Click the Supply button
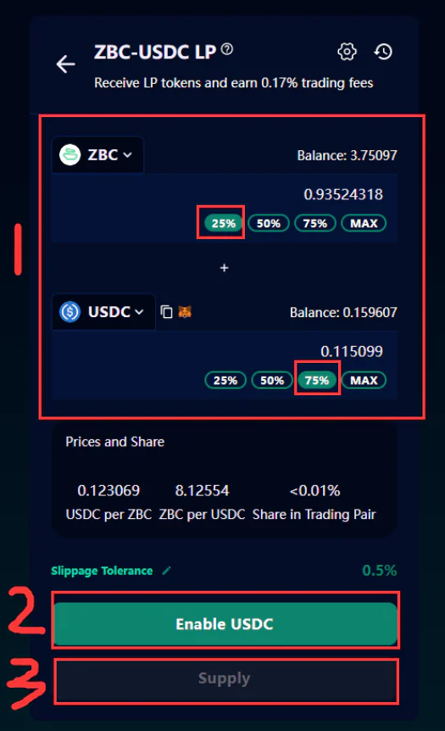 pos(225,678)
